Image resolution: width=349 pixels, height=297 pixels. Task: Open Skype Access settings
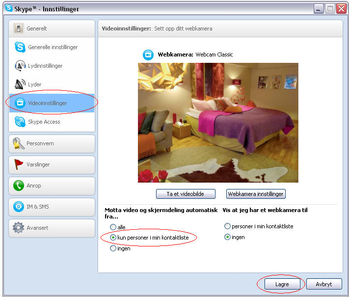pos(52,122)
